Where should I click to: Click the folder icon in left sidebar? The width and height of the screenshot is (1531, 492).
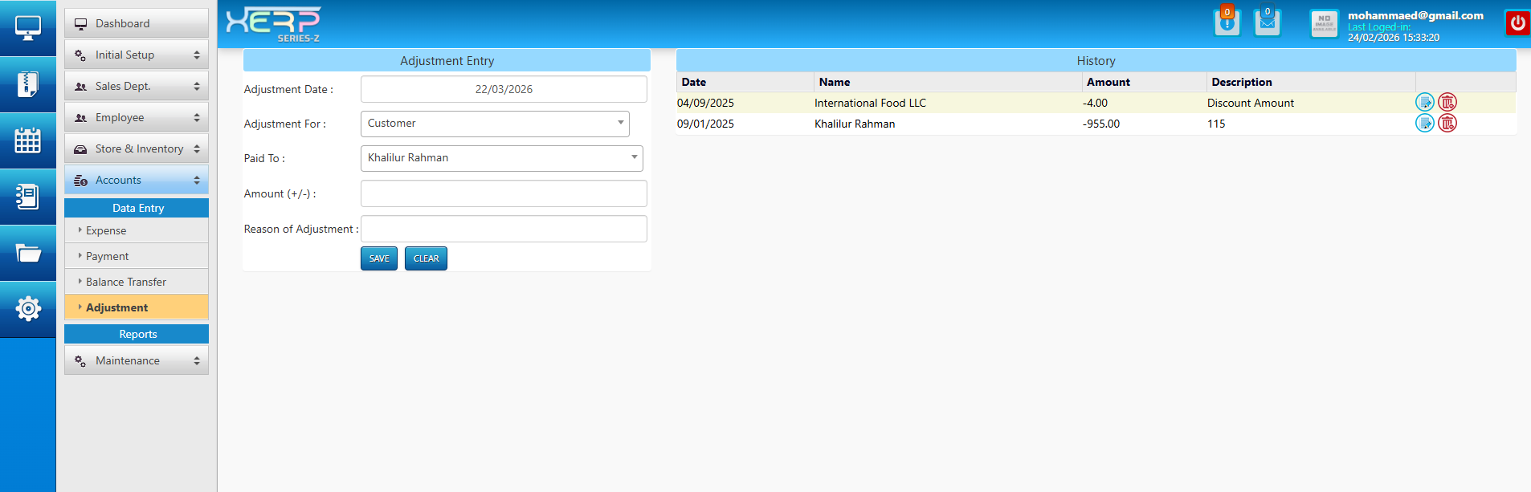(27, 254)
